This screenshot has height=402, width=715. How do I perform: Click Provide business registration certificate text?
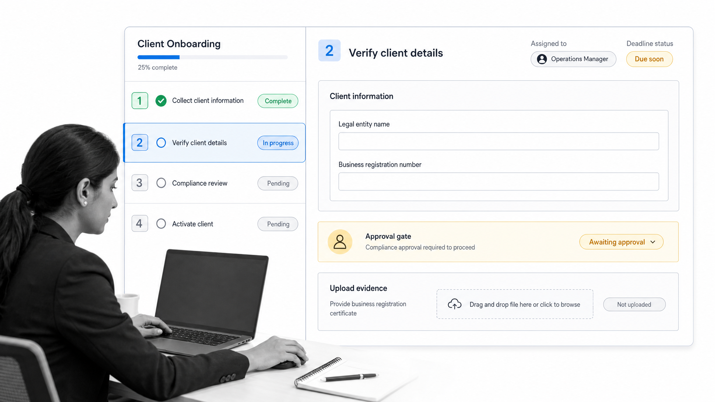368,308
